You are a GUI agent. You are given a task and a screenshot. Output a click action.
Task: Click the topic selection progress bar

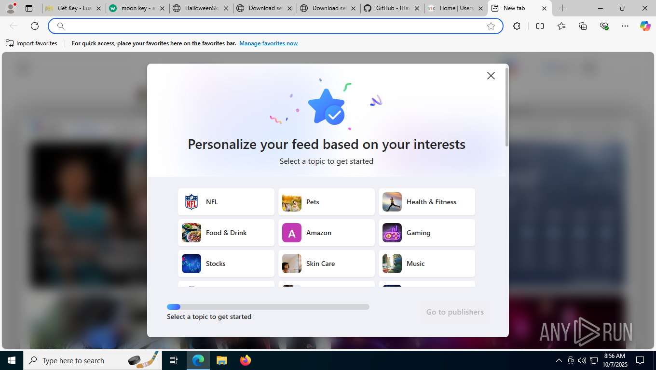268,307
